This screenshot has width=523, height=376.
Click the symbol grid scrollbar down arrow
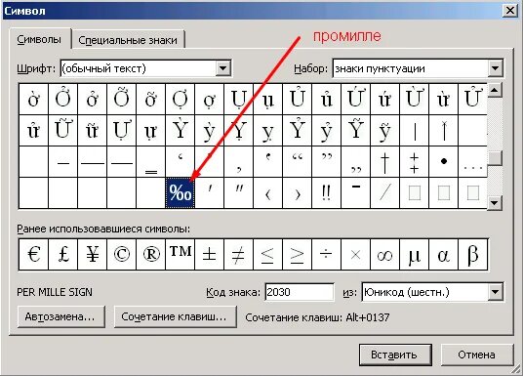(x=495, y=202)
